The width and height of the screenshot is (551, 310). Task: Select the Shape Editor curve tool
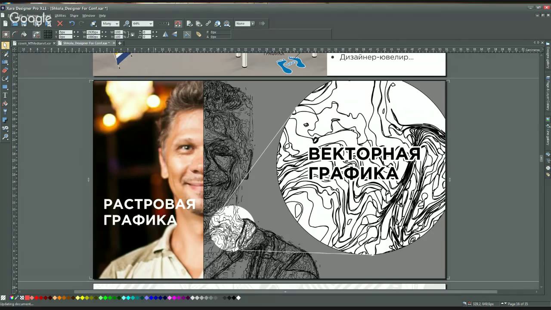(5, 78)
